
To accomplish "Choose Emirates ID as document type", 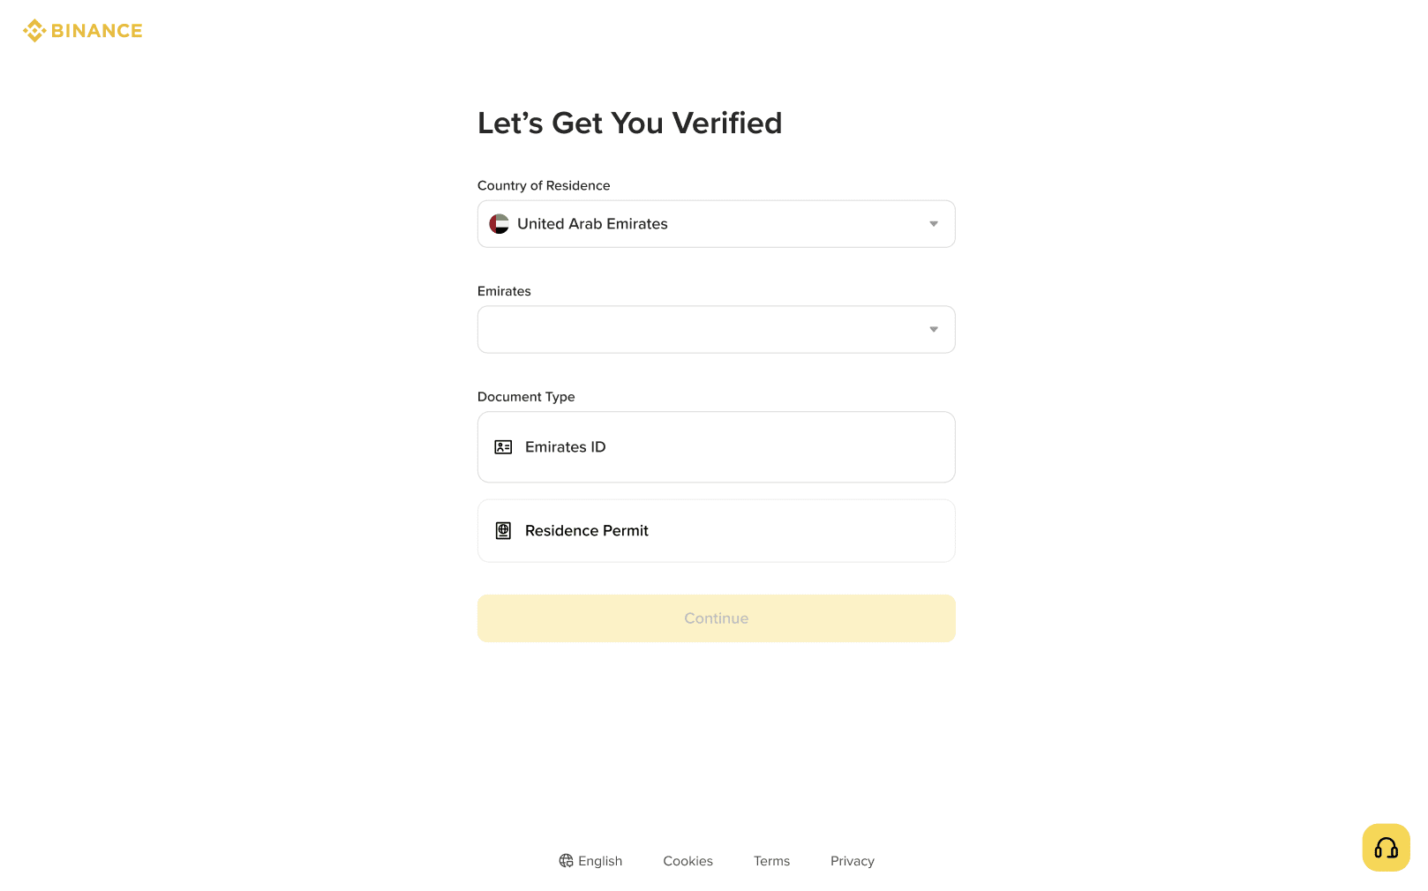I will [716, 447].
